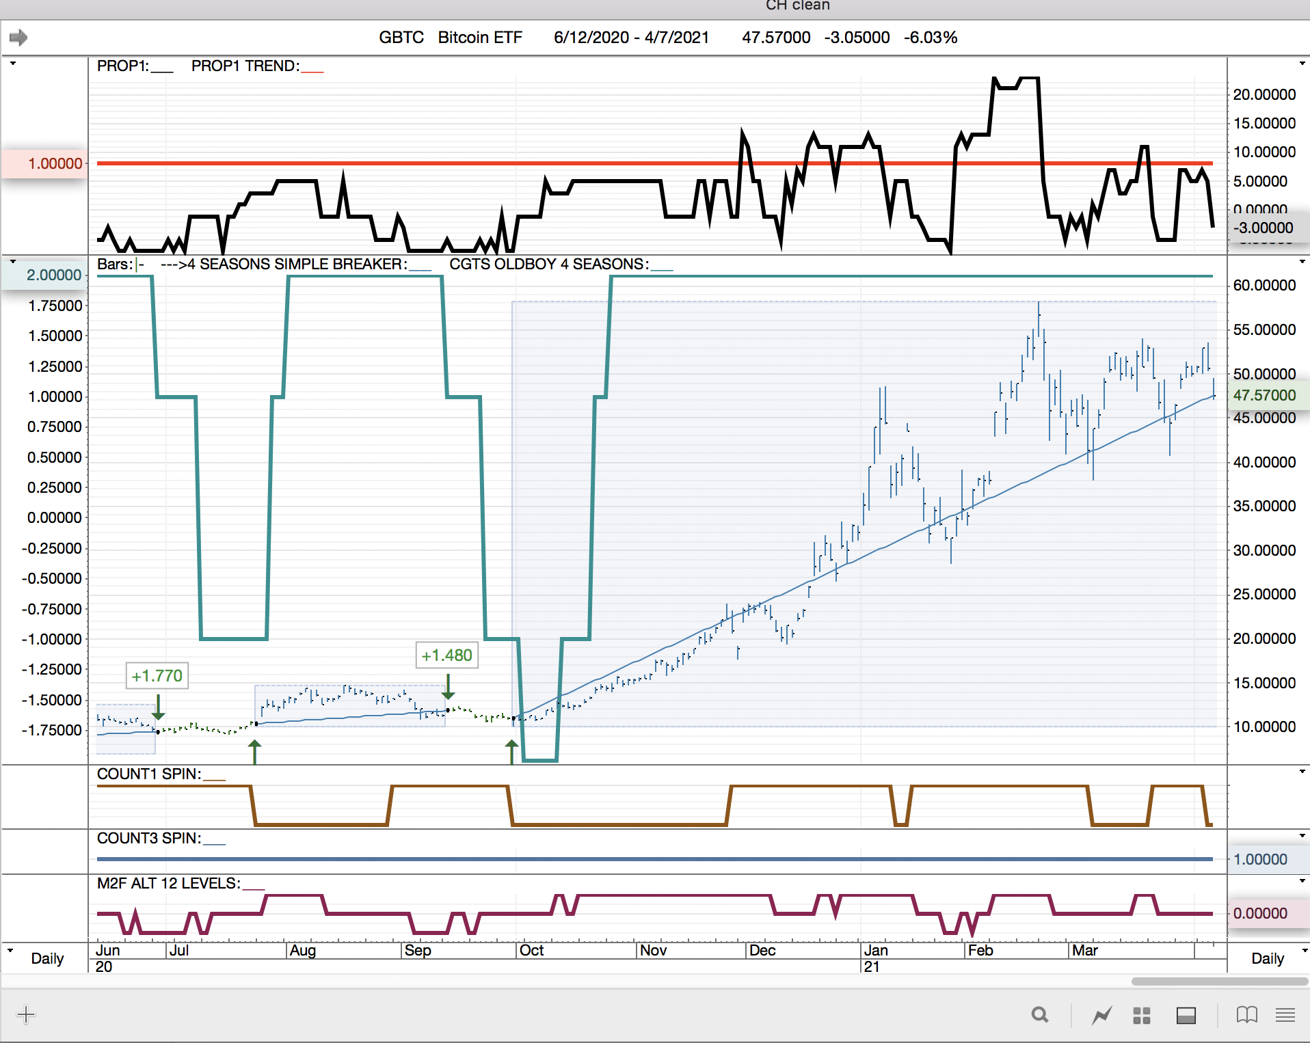Open left corner triangle menu of Bars pane

13,262
